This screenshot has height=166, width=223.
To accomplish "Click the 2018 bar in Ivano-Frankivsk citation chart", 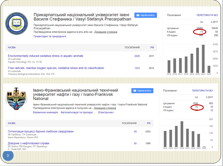I will pyautogui.click(x=182, y=134).
